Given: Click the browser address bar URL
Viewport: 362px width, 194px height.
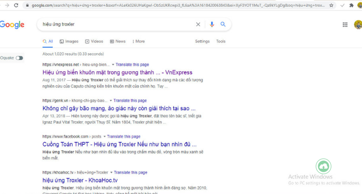Looking at the screenshot, I should click(x=178, y=5).
